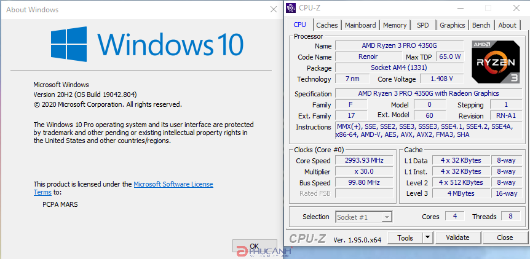Screen dimensions: 530x259
Task: Click the AMD Ryzen 3 logo image
Action: point(496,62)
